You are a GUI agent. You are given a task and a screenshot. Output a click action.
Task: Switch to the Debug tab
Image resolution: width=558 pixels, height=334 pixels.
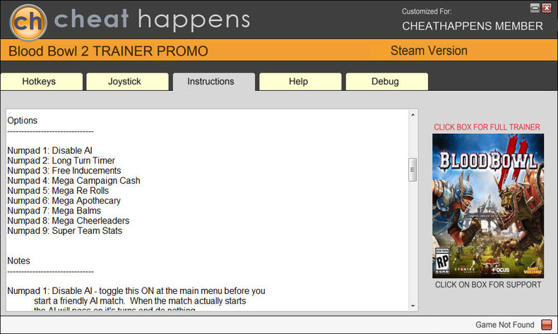[x=387, y=81]
